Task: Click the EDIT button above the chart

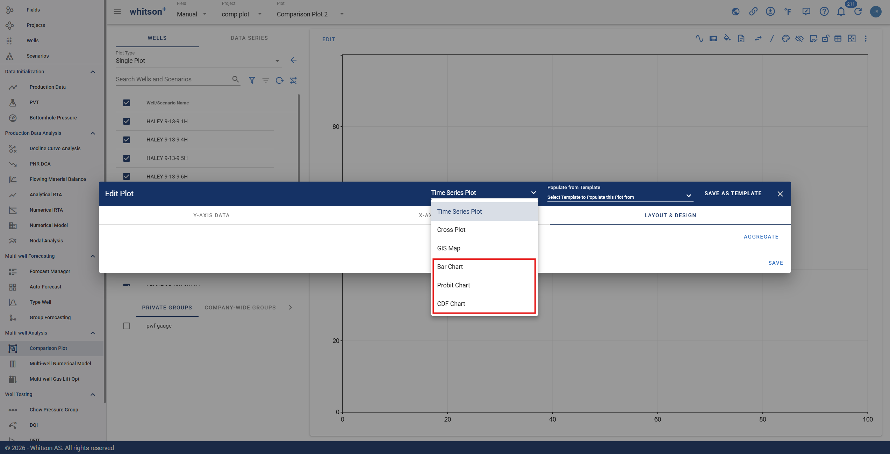Action: click(x=329, y=39)
